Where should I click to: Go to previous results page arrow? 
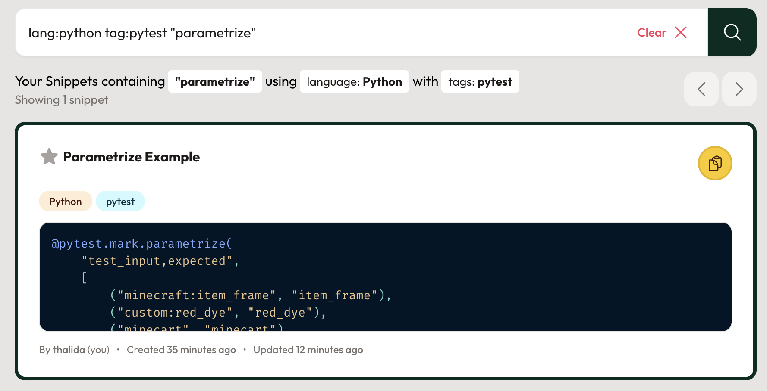tap(701, 89)
